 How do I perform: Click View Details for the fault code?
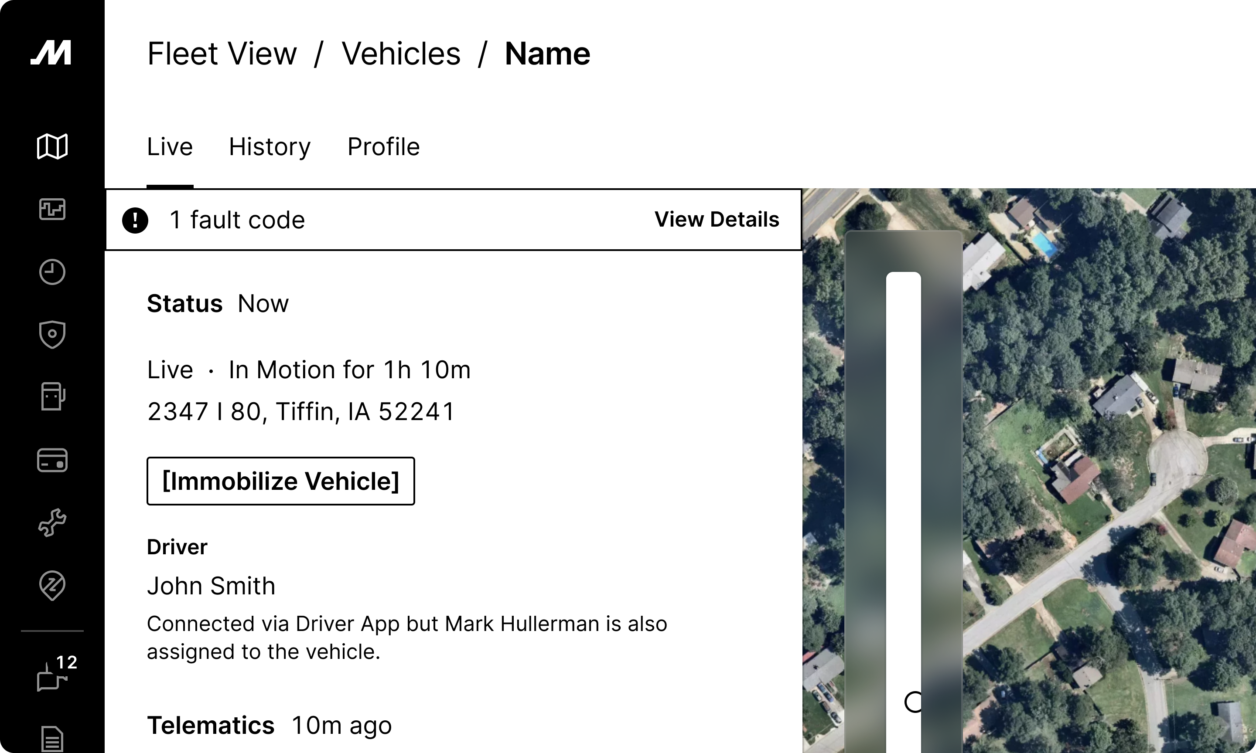point(717,219)
